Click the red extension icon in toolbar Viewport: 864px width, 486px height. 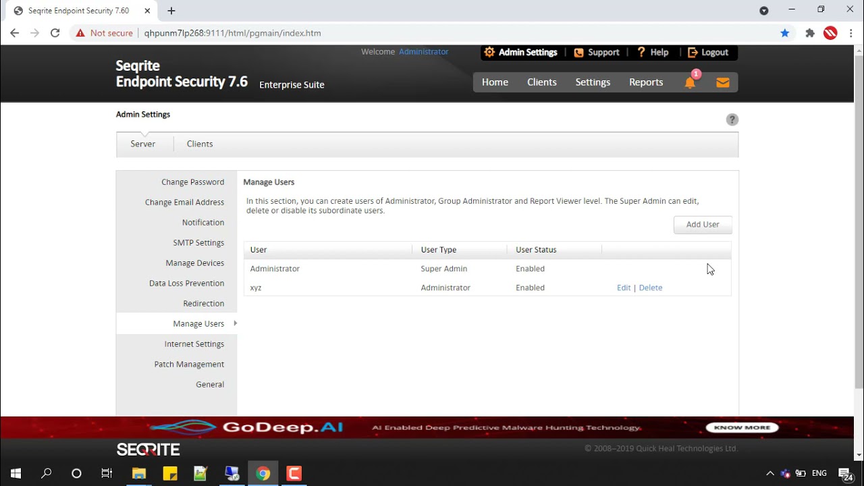[x=830, y=32]
